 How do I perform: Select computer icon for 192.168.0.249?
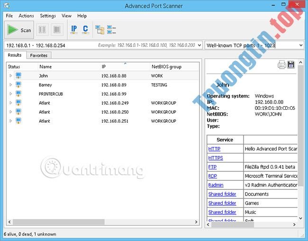point(18,103)
